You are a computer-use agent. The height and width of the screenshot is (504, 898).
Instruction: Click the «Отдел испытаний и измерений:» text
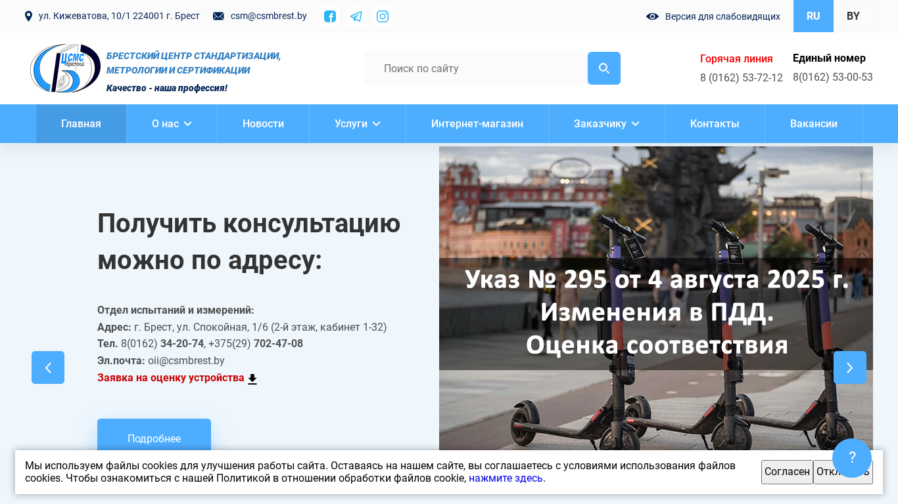pos(176,310)
